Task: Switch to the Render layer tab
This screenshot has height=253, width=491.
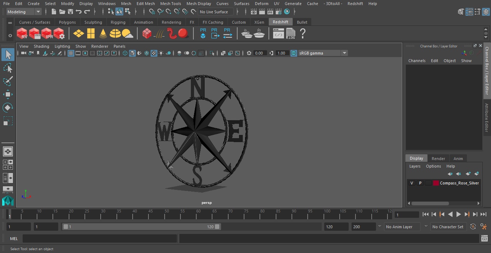Action: point(438,158)
